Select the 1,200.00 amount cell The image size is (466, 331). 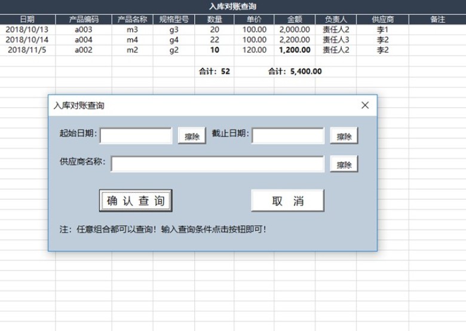295,50
